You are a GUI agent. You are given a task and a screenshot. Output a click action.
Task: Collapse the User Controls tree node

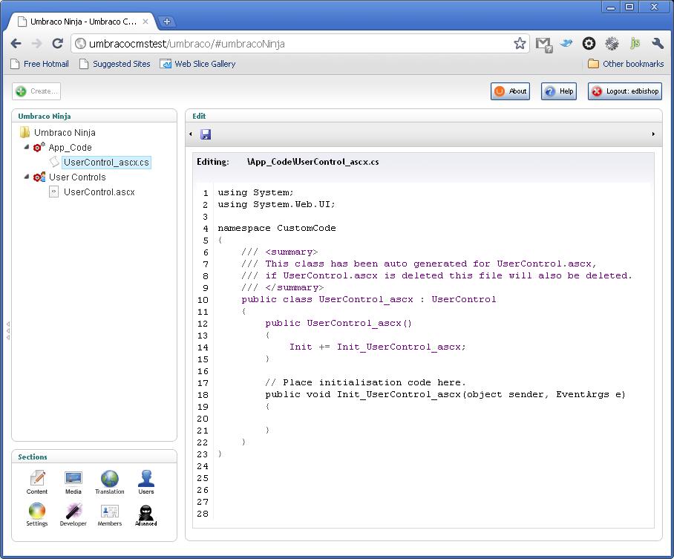click(x=27, y=176)
